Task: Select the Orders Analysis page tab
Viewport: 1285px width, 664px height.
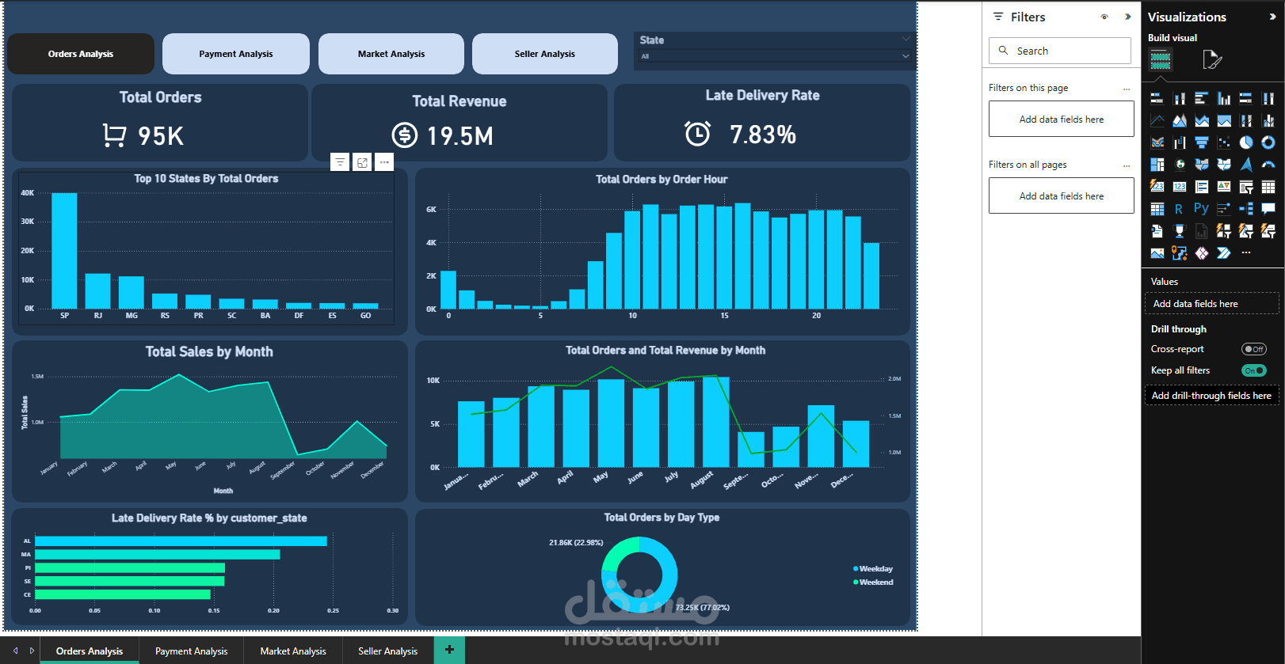Action: (x=90, y=651)
